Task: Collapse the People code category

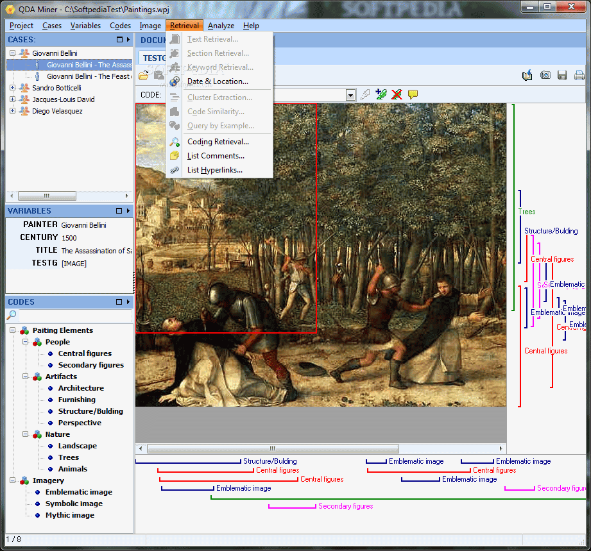Action: [25, 342]
